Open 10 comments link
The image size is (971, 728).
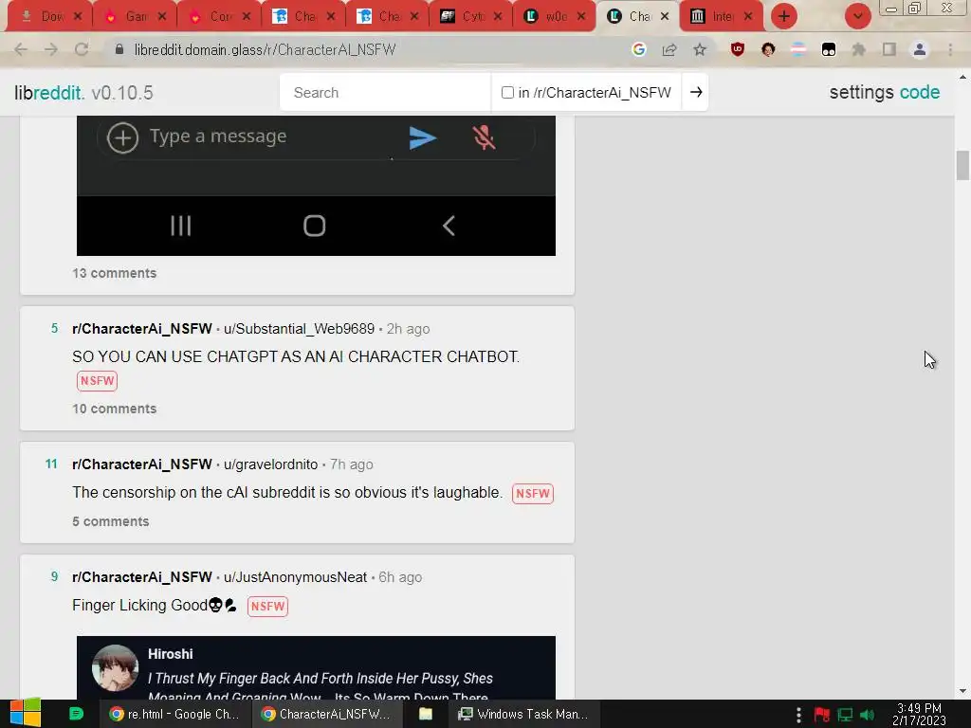click(115, 409)
